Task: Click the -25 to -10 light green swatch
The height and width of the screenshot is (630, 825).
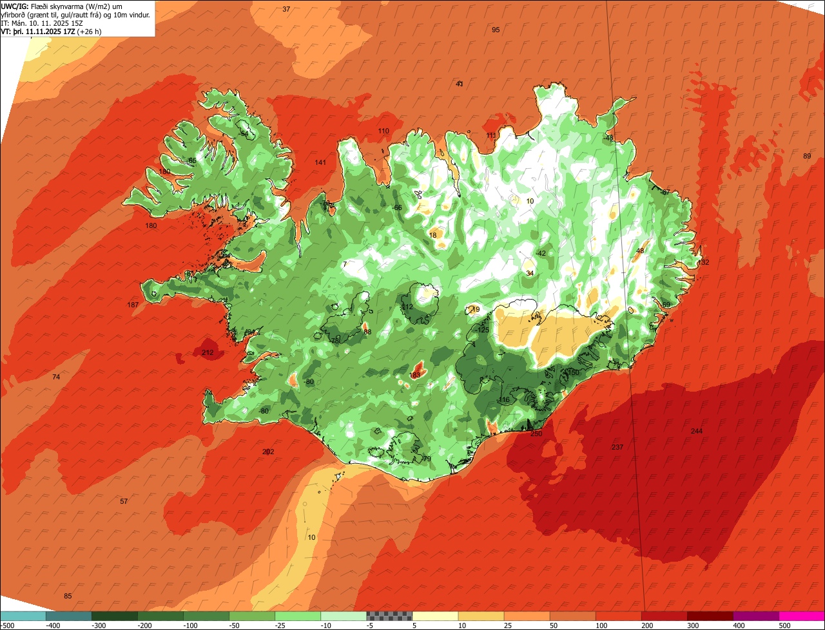Action: [297, 616]
